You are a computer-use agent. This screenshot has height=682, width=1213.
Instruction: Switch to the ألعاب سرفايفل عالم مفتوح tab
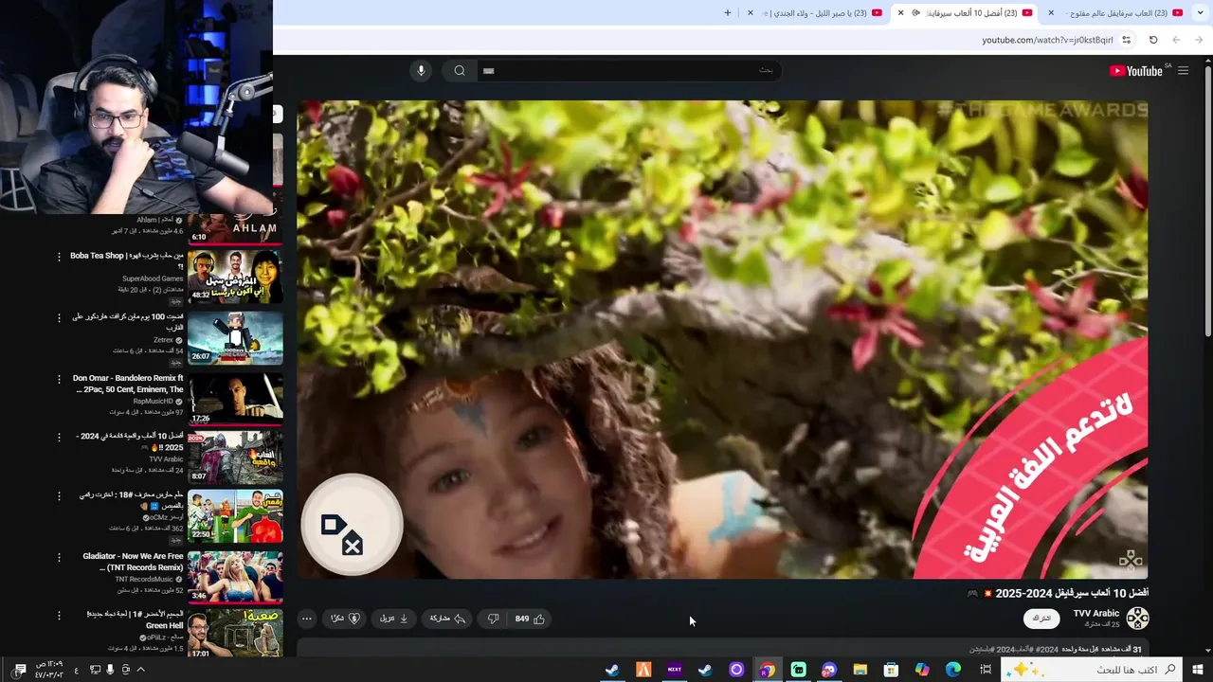click(1117, 12)
